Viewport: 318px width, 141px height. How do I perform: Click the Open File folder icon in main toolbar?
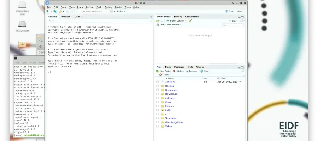(60, 11)
